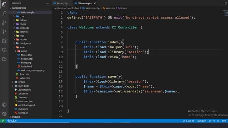
Task: Expand the models folder
Action: pos(24,39)
